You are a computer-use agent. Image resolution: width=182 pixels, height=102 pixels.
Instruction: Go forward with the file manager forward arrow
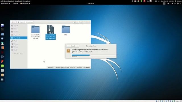pos(15,22)
